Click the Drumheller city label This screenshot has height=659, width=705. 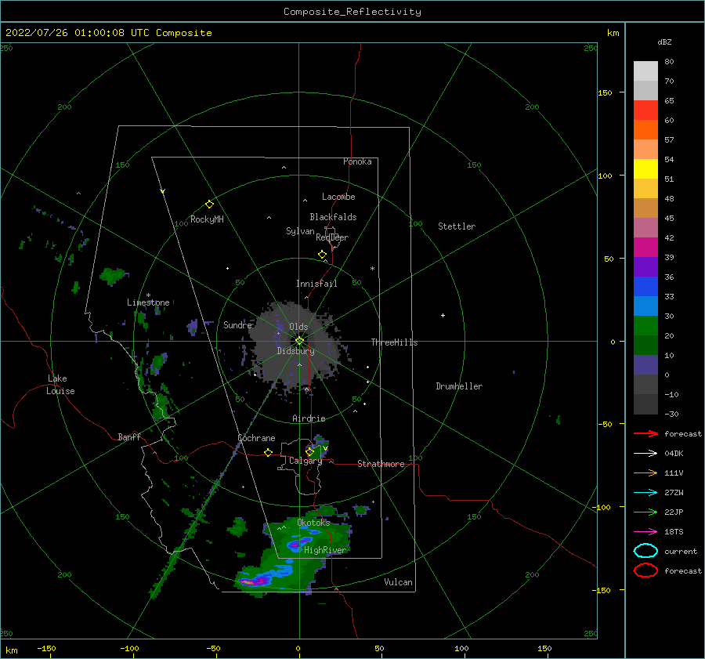point(459,386)
